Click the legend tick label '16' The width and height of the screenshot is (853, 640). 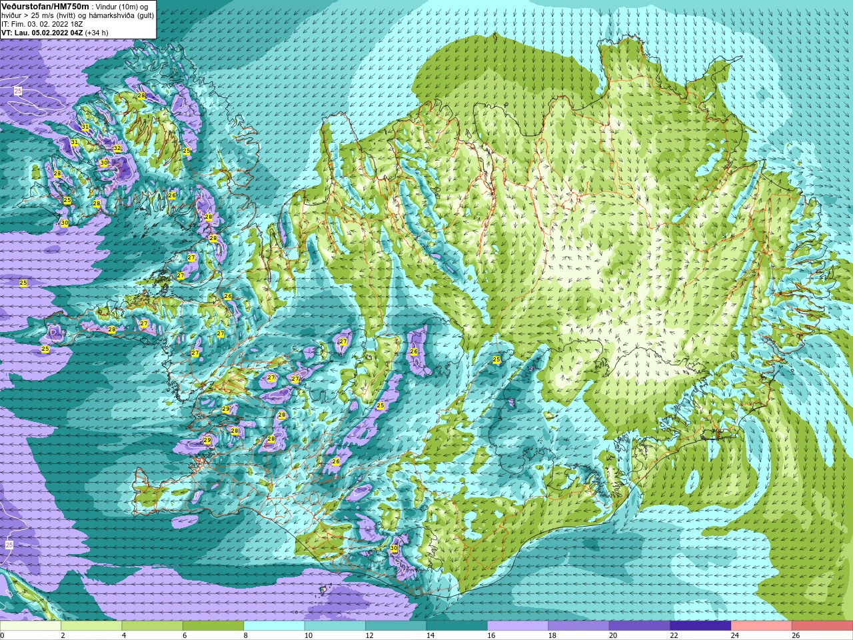pos(491,635)
